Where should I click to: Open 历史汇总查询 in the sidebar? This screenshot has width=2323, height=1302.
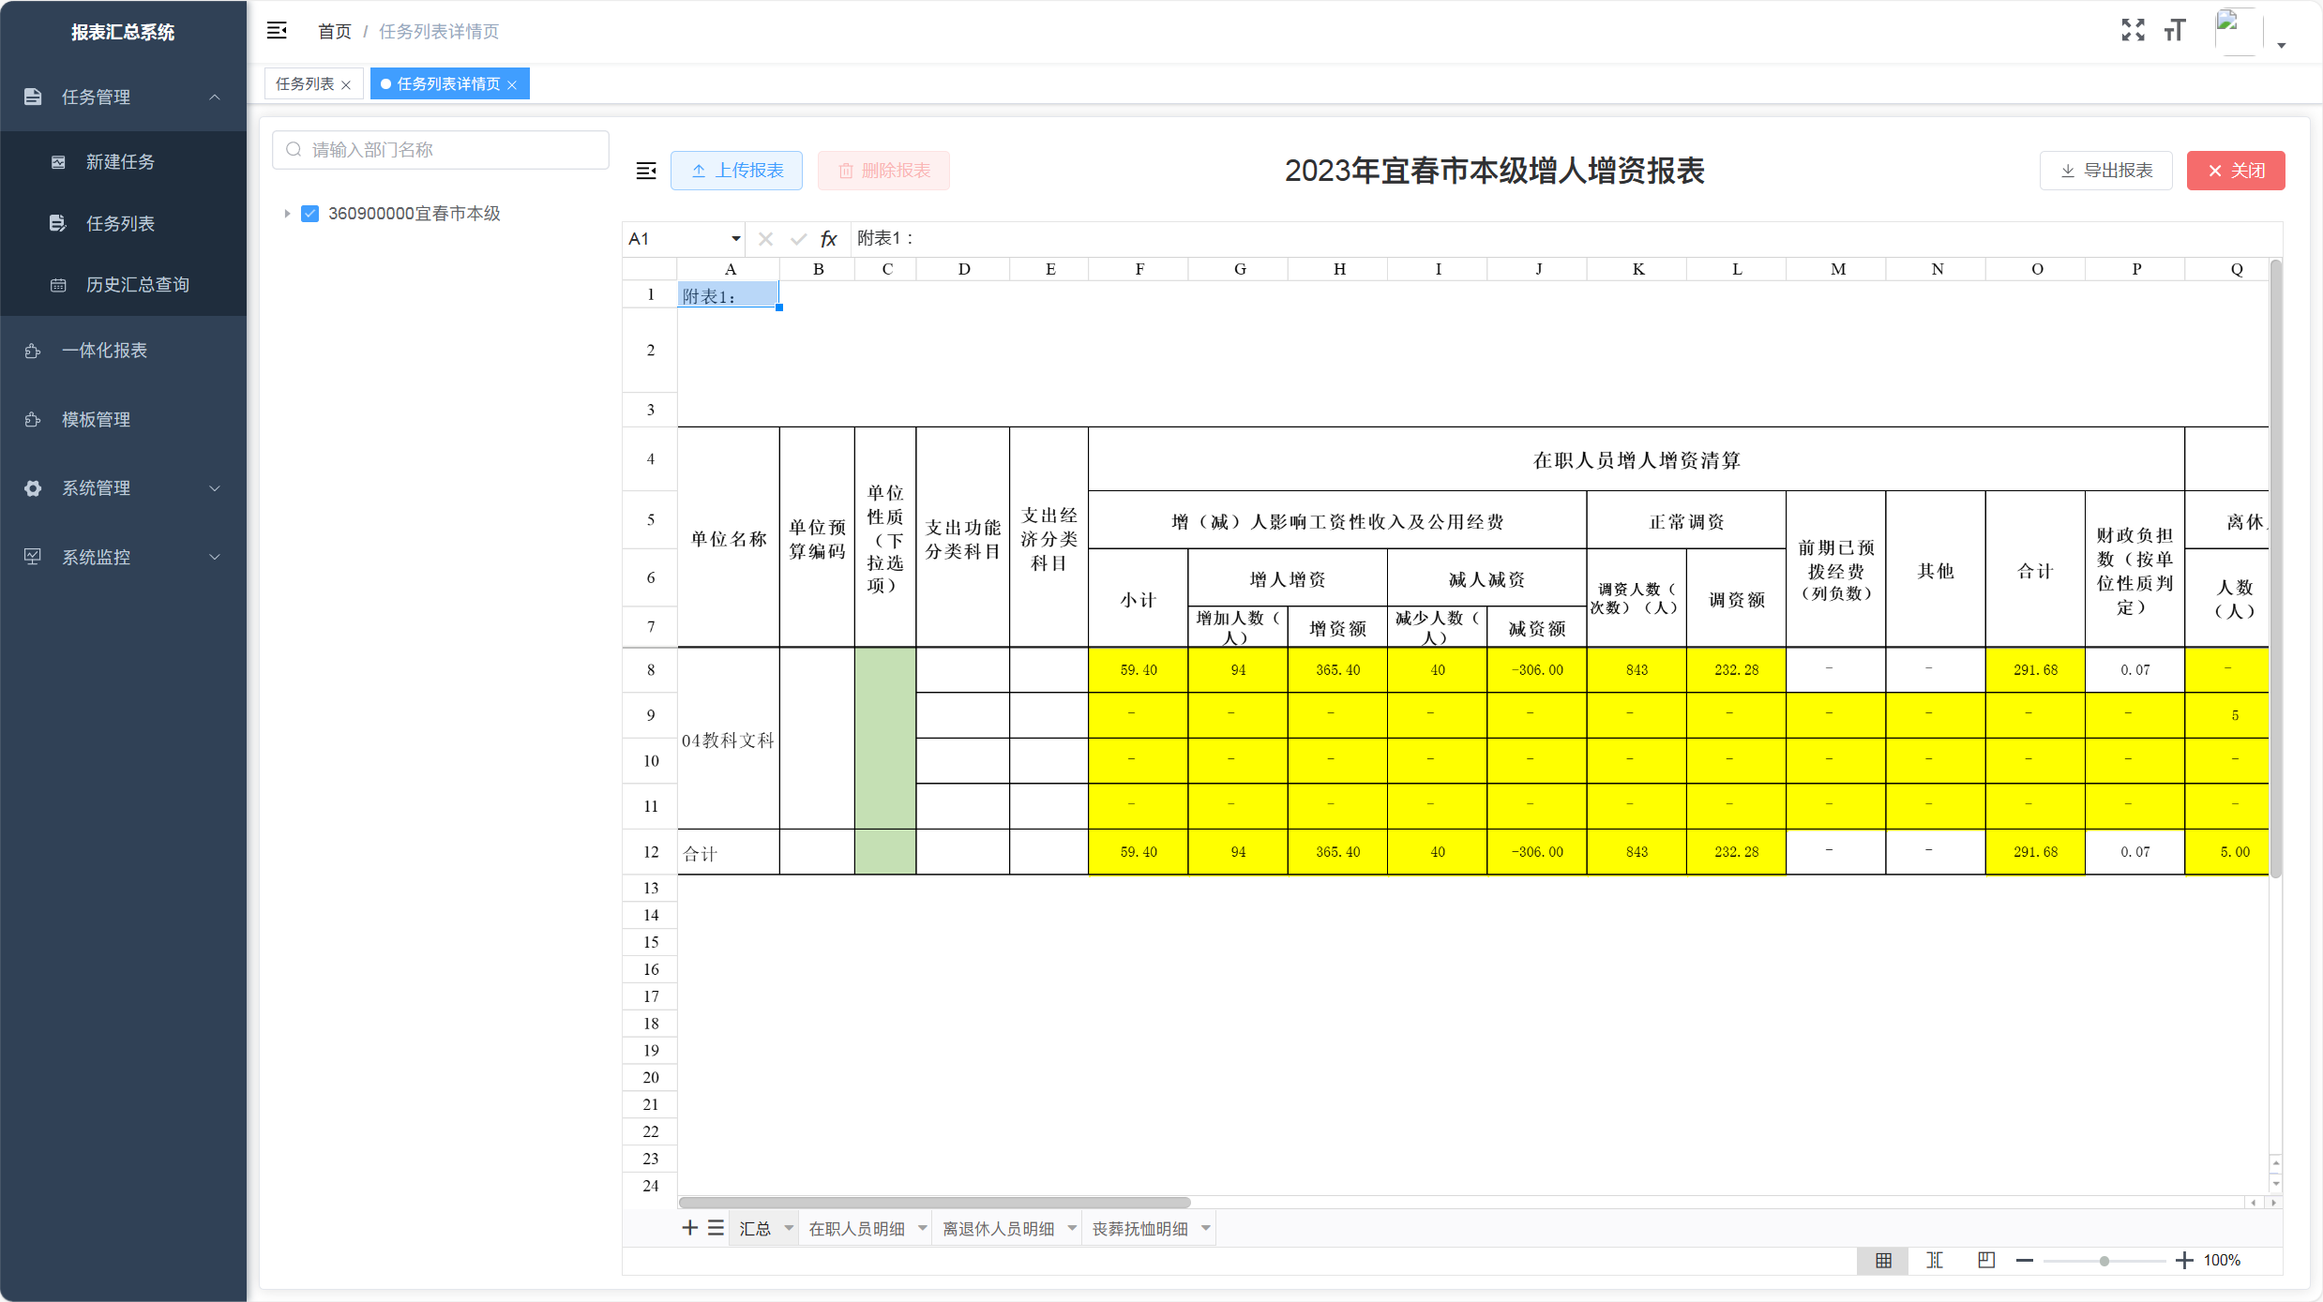coord(123,284)
